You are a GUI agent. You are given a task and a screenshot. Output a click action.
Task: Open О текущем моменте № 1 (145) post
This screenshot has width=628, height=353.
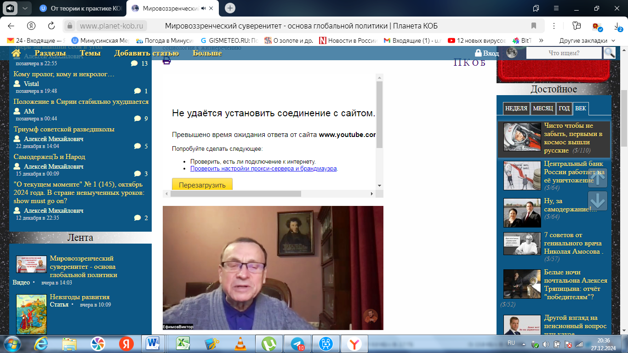coord(79,193)
